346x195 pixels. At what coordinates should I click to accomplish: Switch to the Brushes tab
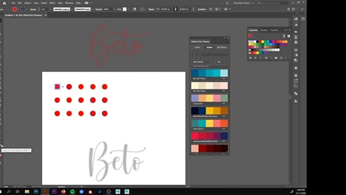click(264, 30)
